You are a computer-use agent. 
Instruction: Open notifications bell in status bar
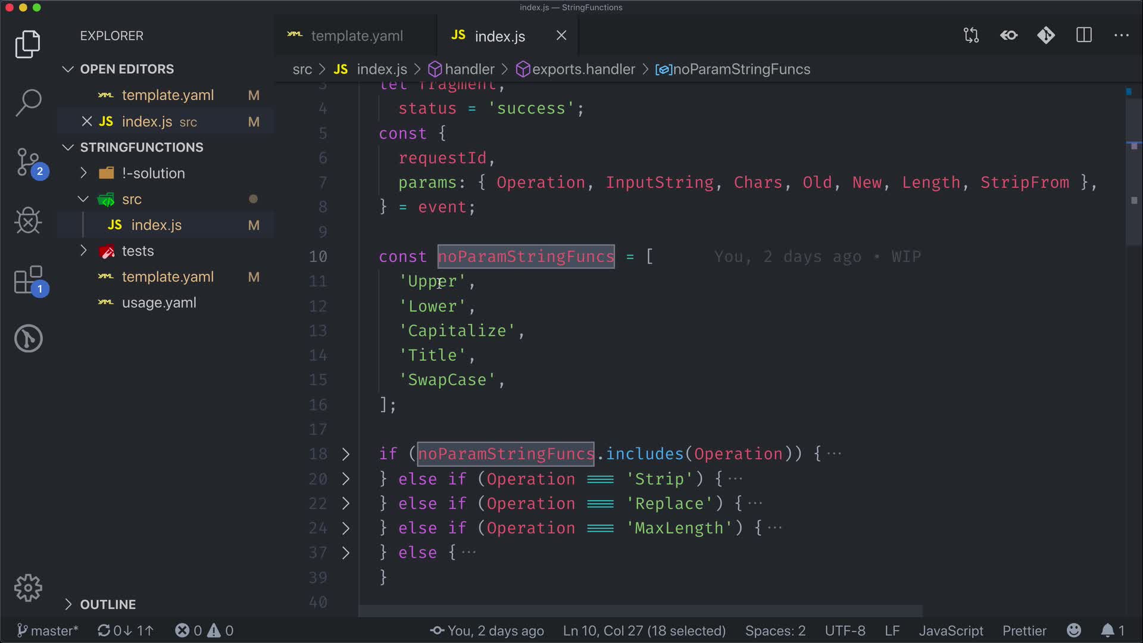tap(1107, 630)
